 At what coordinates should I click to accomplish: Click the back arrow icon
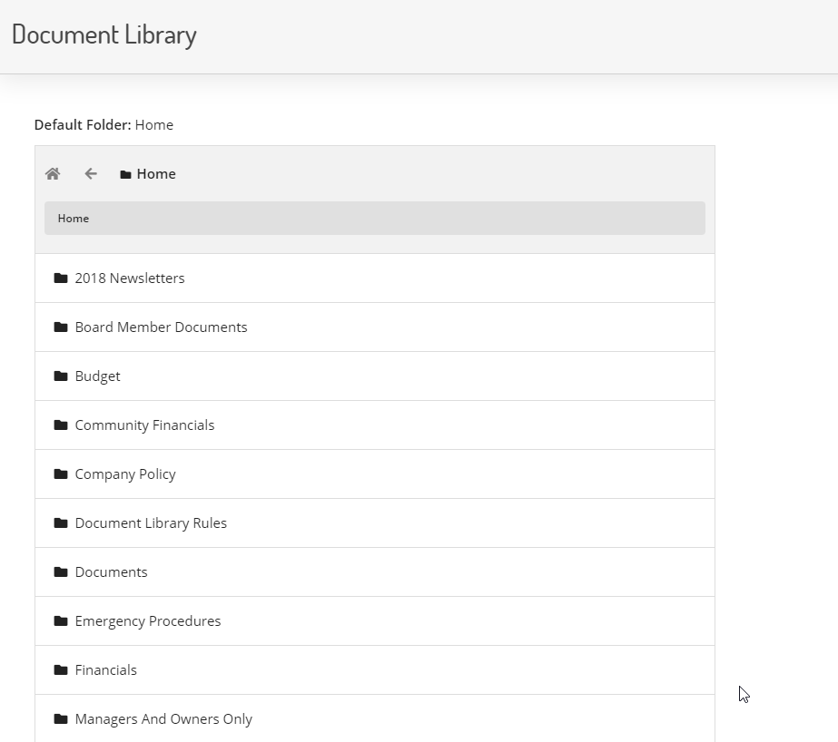point(91,174)
